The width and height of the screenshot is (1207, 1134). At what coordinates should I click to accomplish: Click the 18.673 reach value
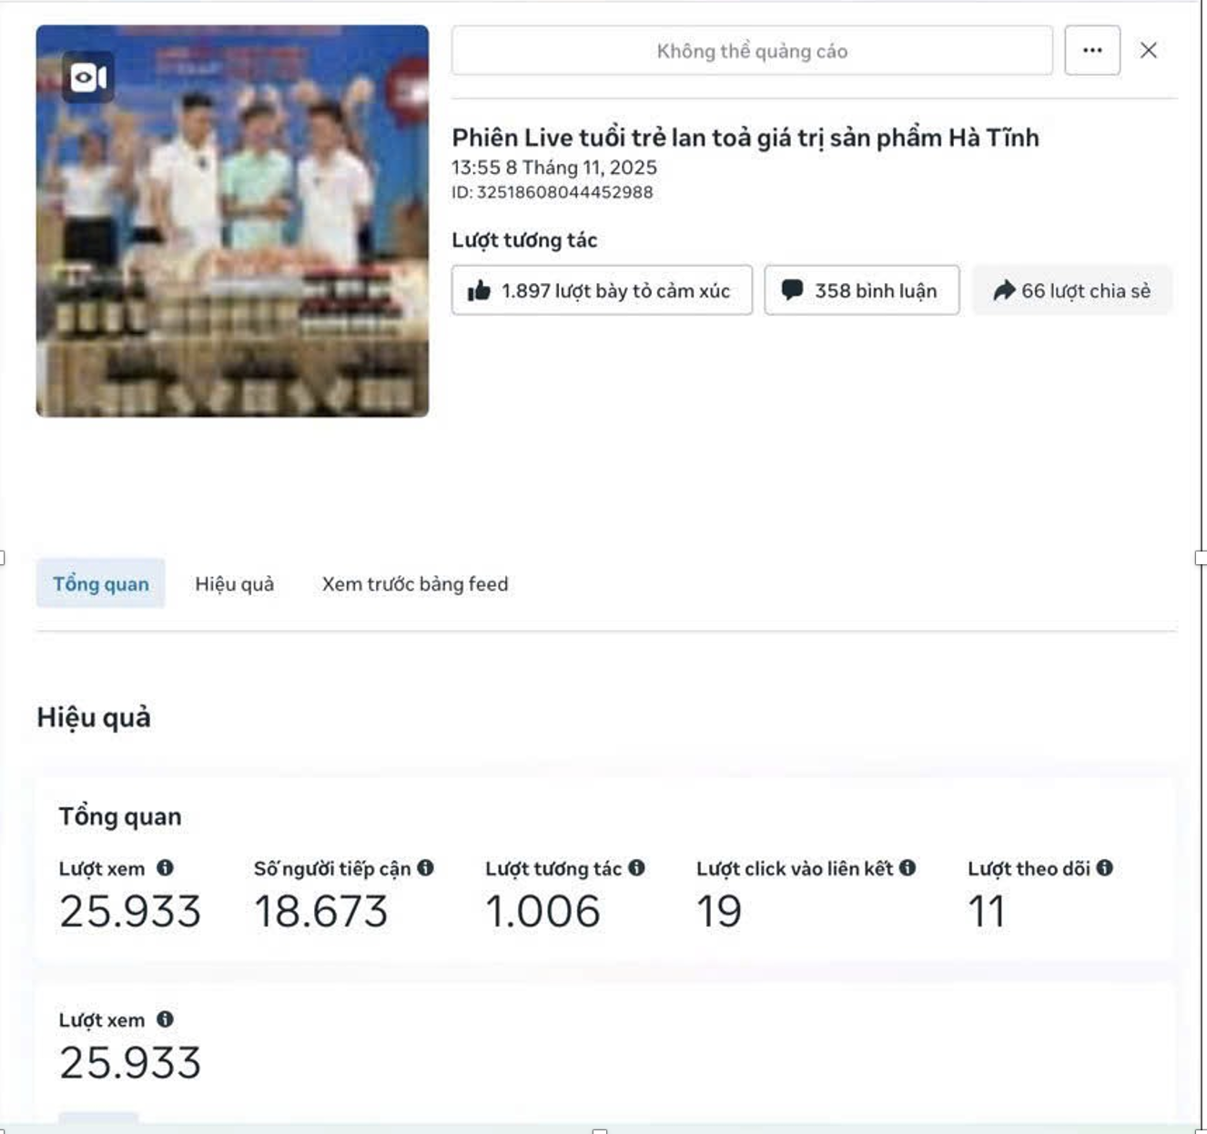(x=320, y=911)
